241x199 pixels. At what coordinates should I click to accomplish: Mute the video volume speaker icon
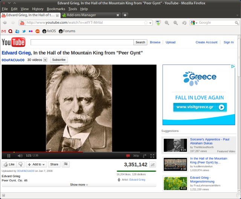20,156
